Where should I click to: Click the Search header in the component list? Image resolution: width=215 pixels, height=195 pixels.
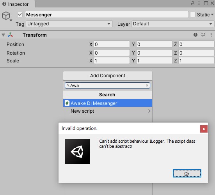point(108,95)
